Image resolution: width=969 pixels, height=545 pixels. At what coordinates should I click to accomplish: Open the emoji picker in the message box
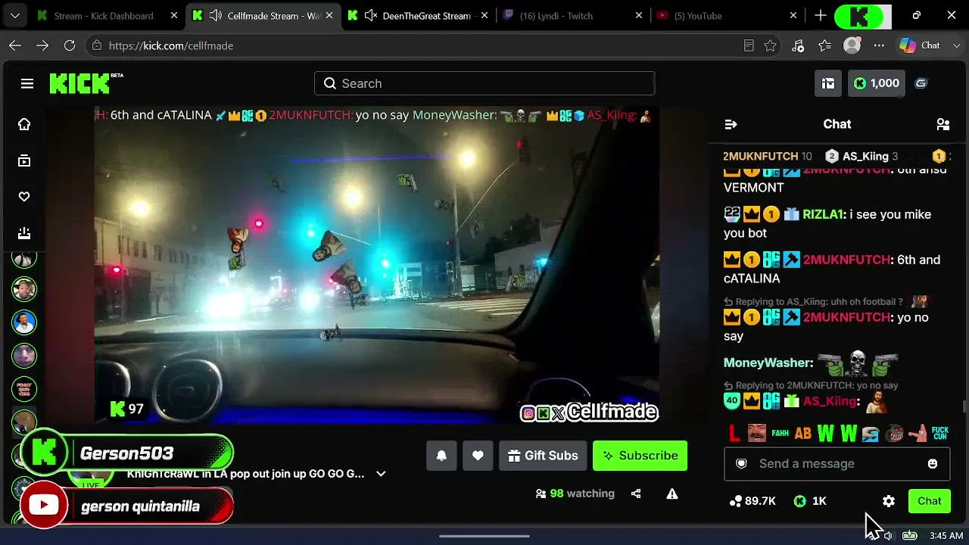[x=933, y=463]
